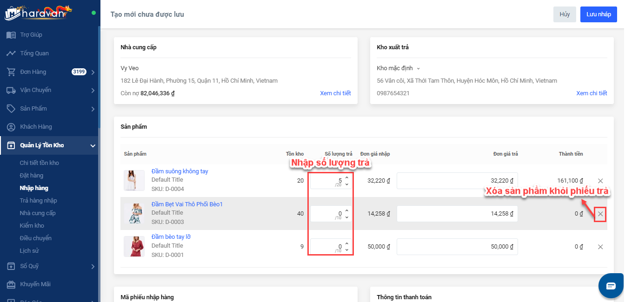
Task: Click the SKU: D-0004 text
Action: (x=167, y=189)
